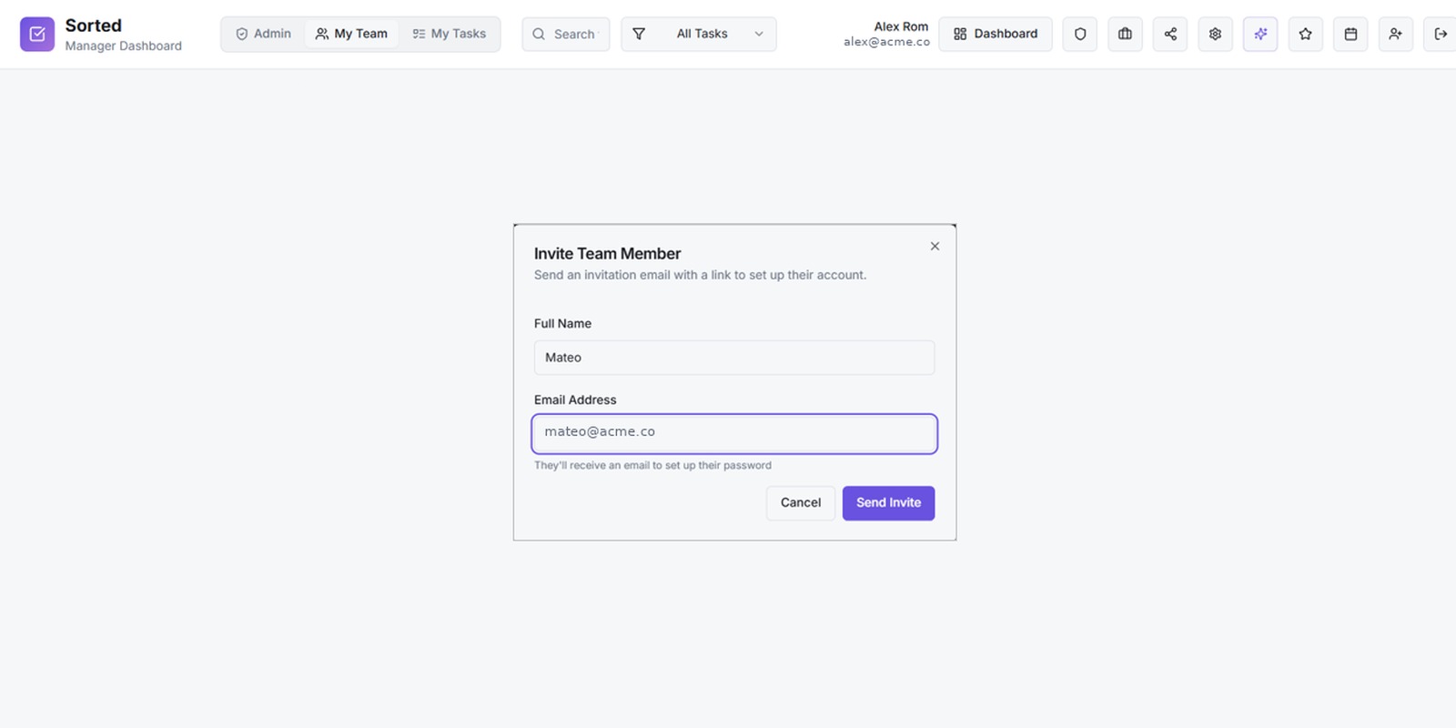Switch to the Admin tab

coord(263,34)
